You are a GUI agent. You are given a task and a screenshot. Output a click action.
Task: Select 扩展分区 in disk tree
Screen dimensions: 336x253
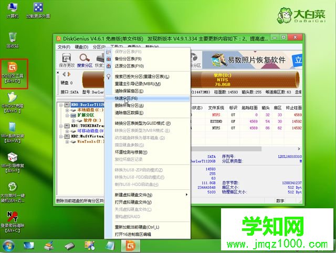pos(86,115)
